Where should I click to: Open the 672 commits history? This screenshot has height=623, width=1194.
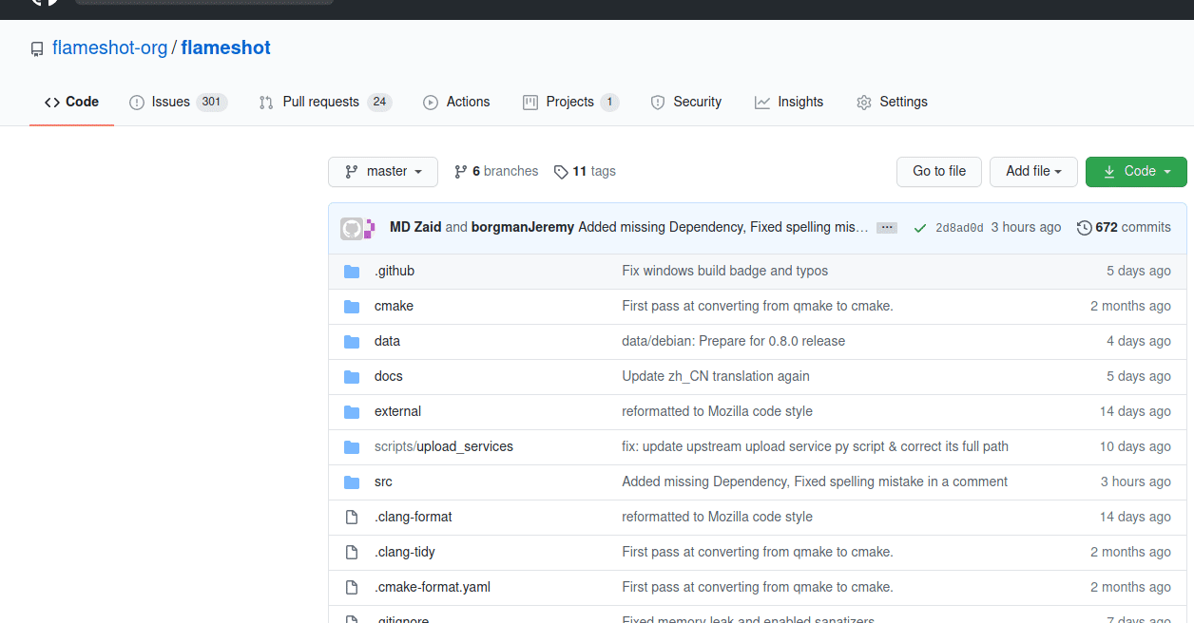point(1124,228)
